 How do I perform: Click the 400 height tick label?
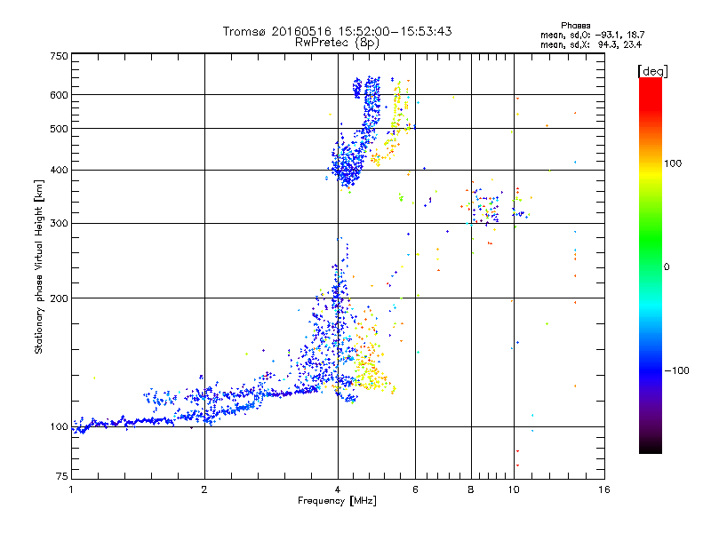59,171
